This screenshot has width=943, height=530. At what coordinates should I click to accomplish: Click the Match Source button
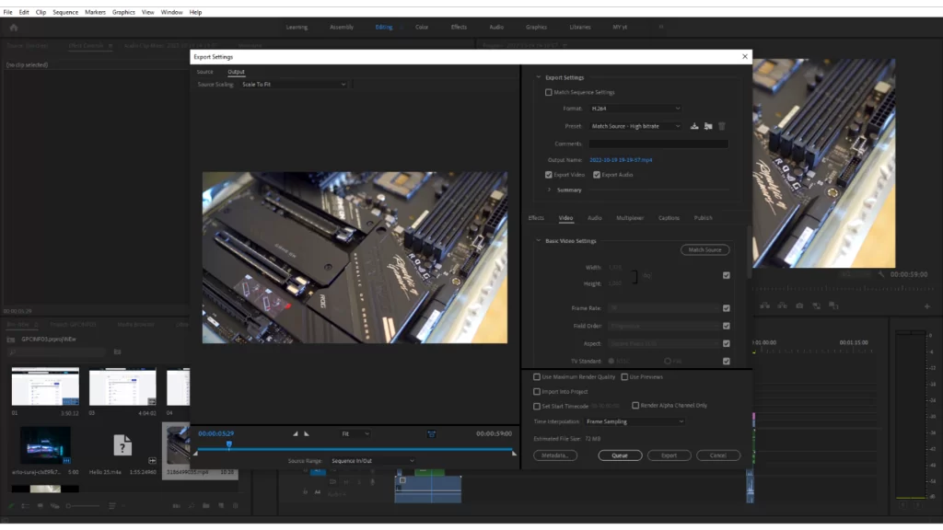[704, 250]
